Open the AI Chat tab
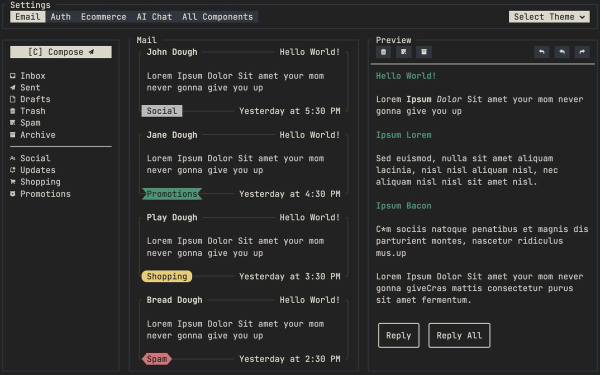This screenshot has width=600, height=375. (x=154, y=16)
